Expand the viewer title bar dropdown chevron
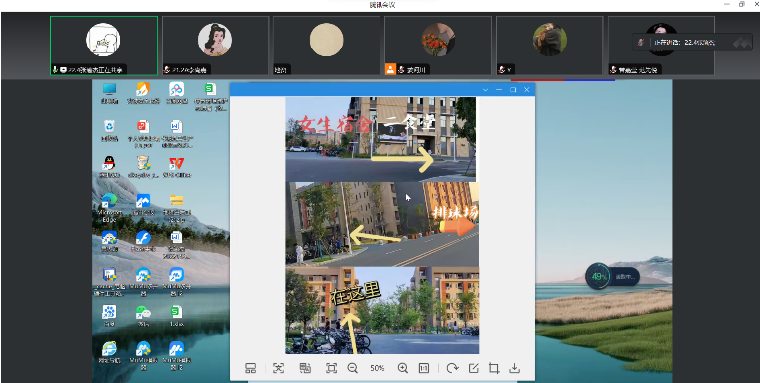The image size is (760, 383). (486, 90)
